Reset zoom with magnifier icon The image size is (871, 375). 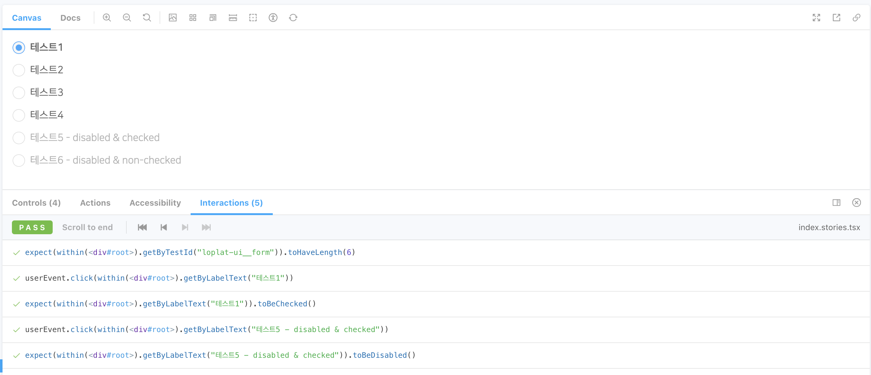[147, 18]
